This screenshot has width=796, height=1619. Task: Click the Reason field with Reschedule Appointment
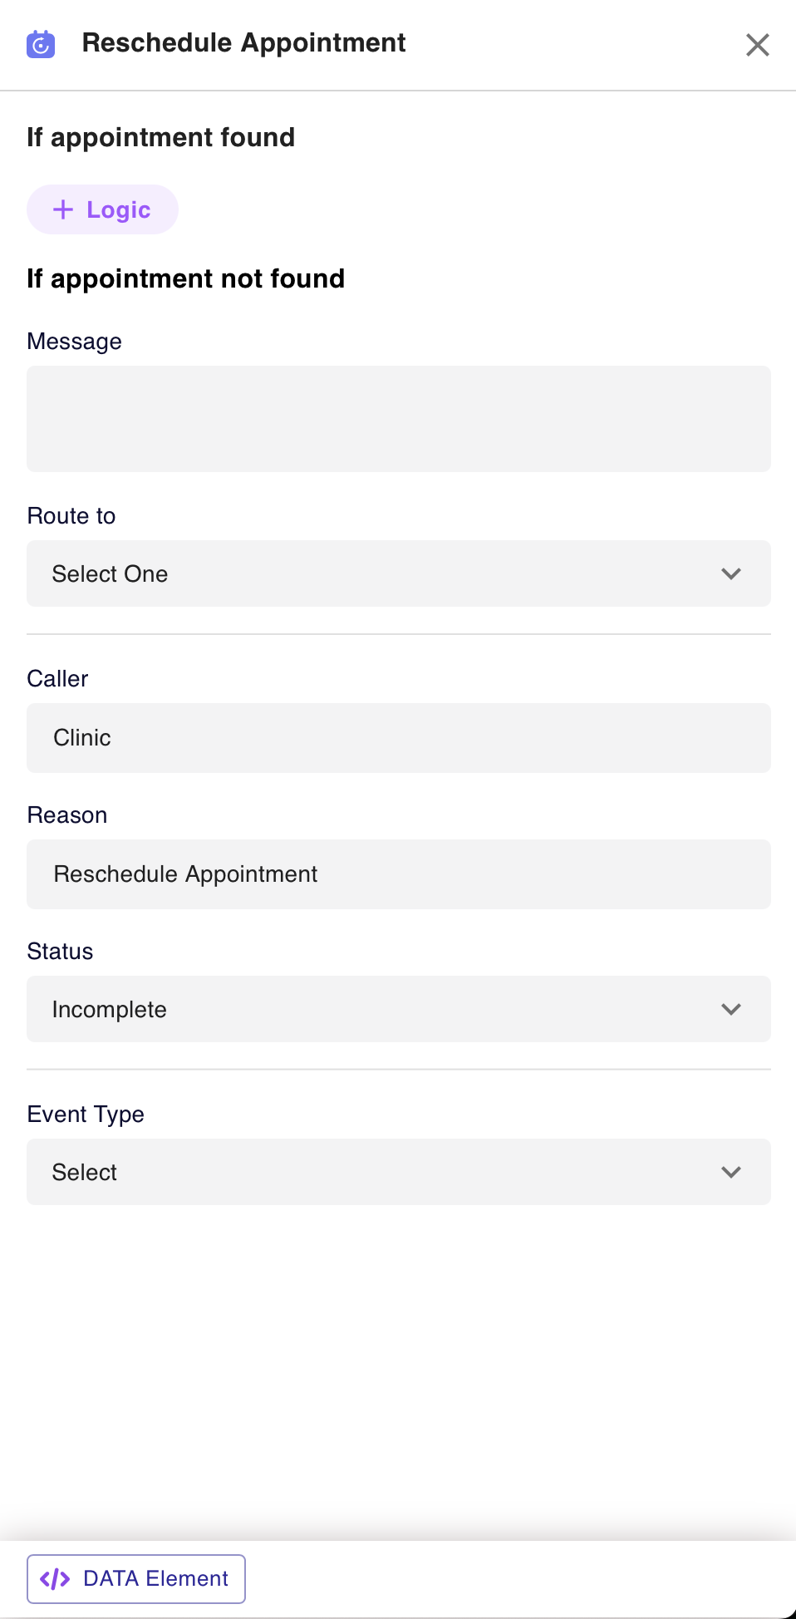pyautogui.click(x=399, y=874)
